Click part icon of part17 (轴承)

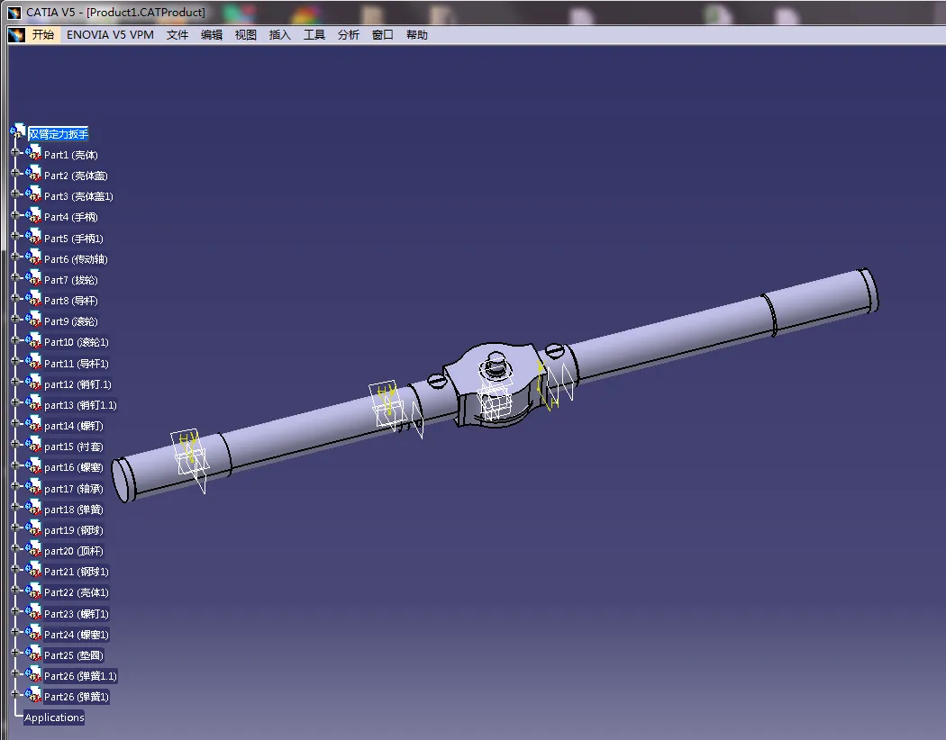pyautogui.click(x=34, y=486)
